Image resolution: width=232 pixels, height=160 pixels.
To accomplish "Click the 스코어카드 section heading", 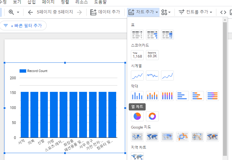I will pyautogui.click(x=140, y=45).
